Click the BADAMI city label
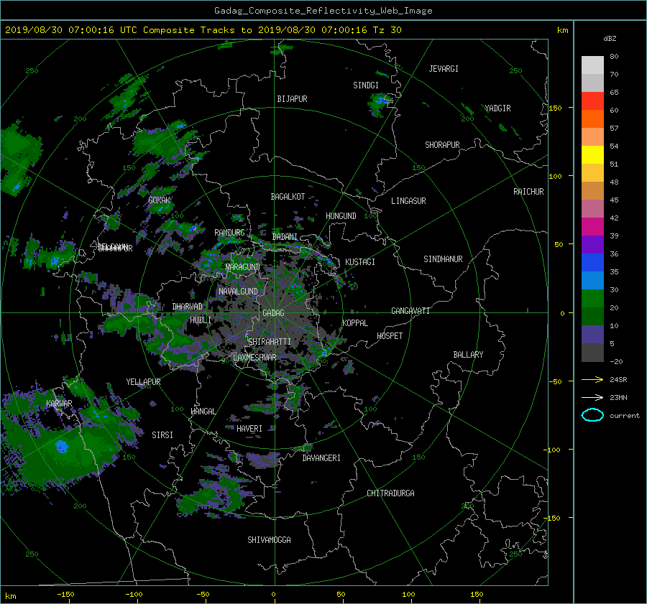 (285, 237)
